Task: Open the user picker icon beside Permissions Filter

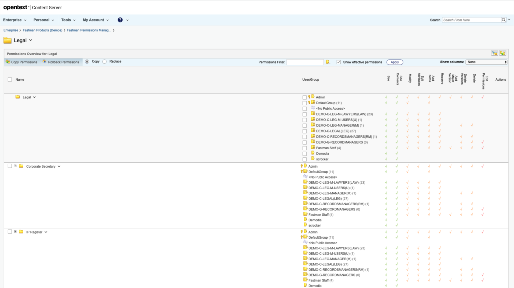Action: tap(328, 62)
